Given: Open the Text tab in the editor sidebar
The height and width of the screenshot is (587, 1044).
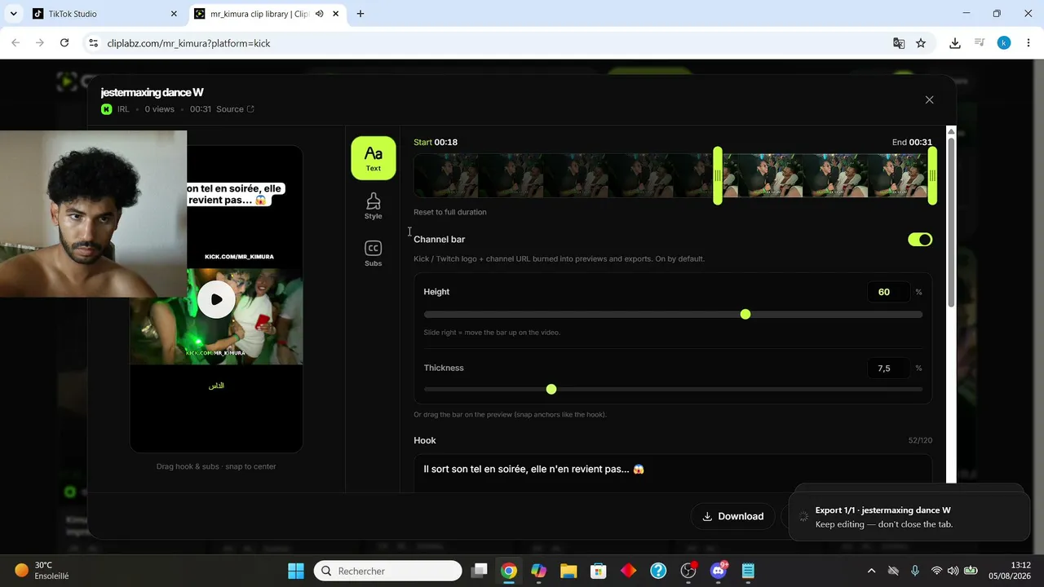Looking at the screenshot, I should (374, 157).
